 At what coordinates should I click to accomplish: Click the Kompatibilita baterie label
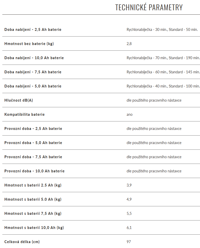(24, 114)
